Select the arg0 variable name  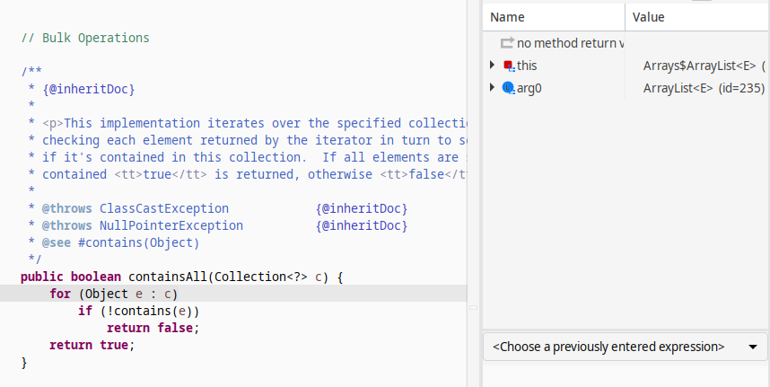click(529, 88)
